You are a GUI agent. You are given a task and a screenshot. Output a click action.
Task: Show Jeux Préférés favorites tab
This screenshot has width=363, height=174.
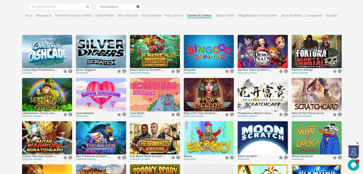pos(291,15)
